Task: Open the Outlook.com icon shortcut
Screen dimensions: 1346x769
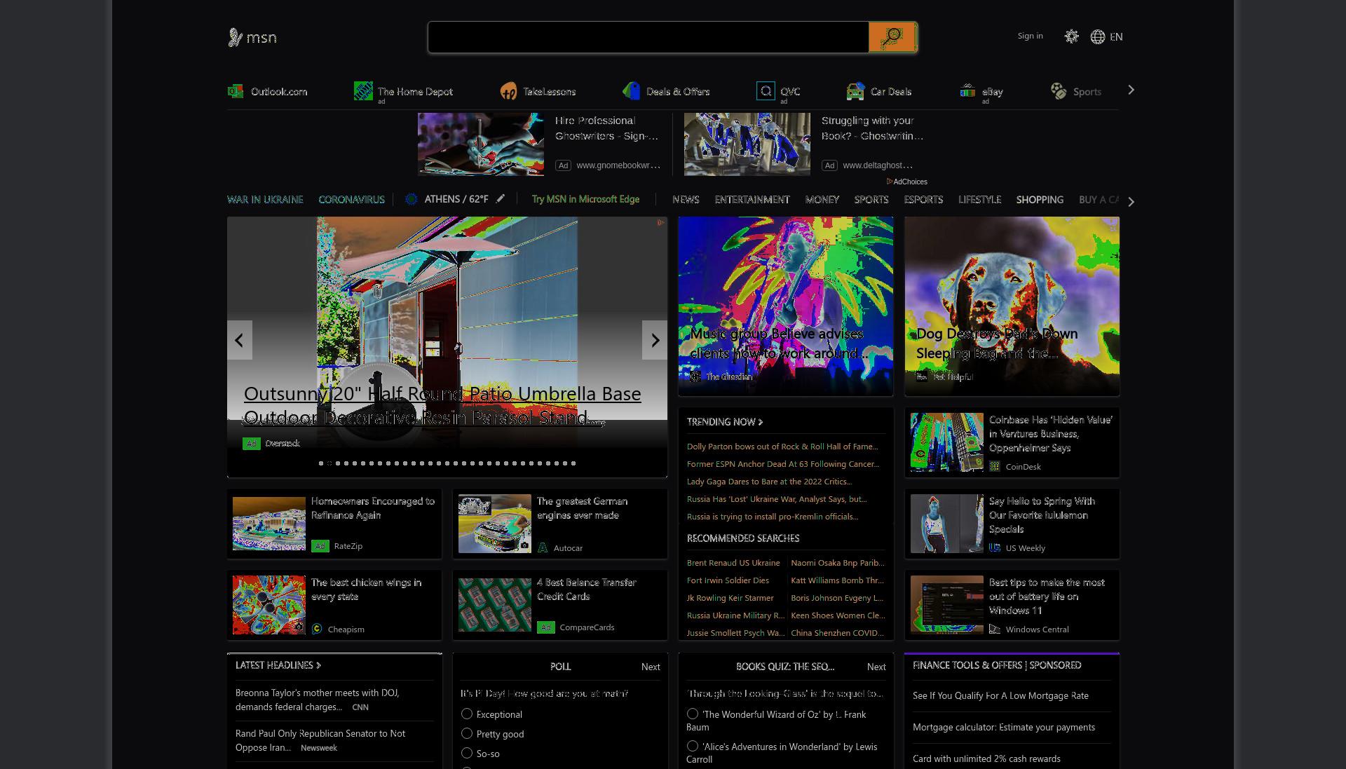Action: tap(236, 91)
